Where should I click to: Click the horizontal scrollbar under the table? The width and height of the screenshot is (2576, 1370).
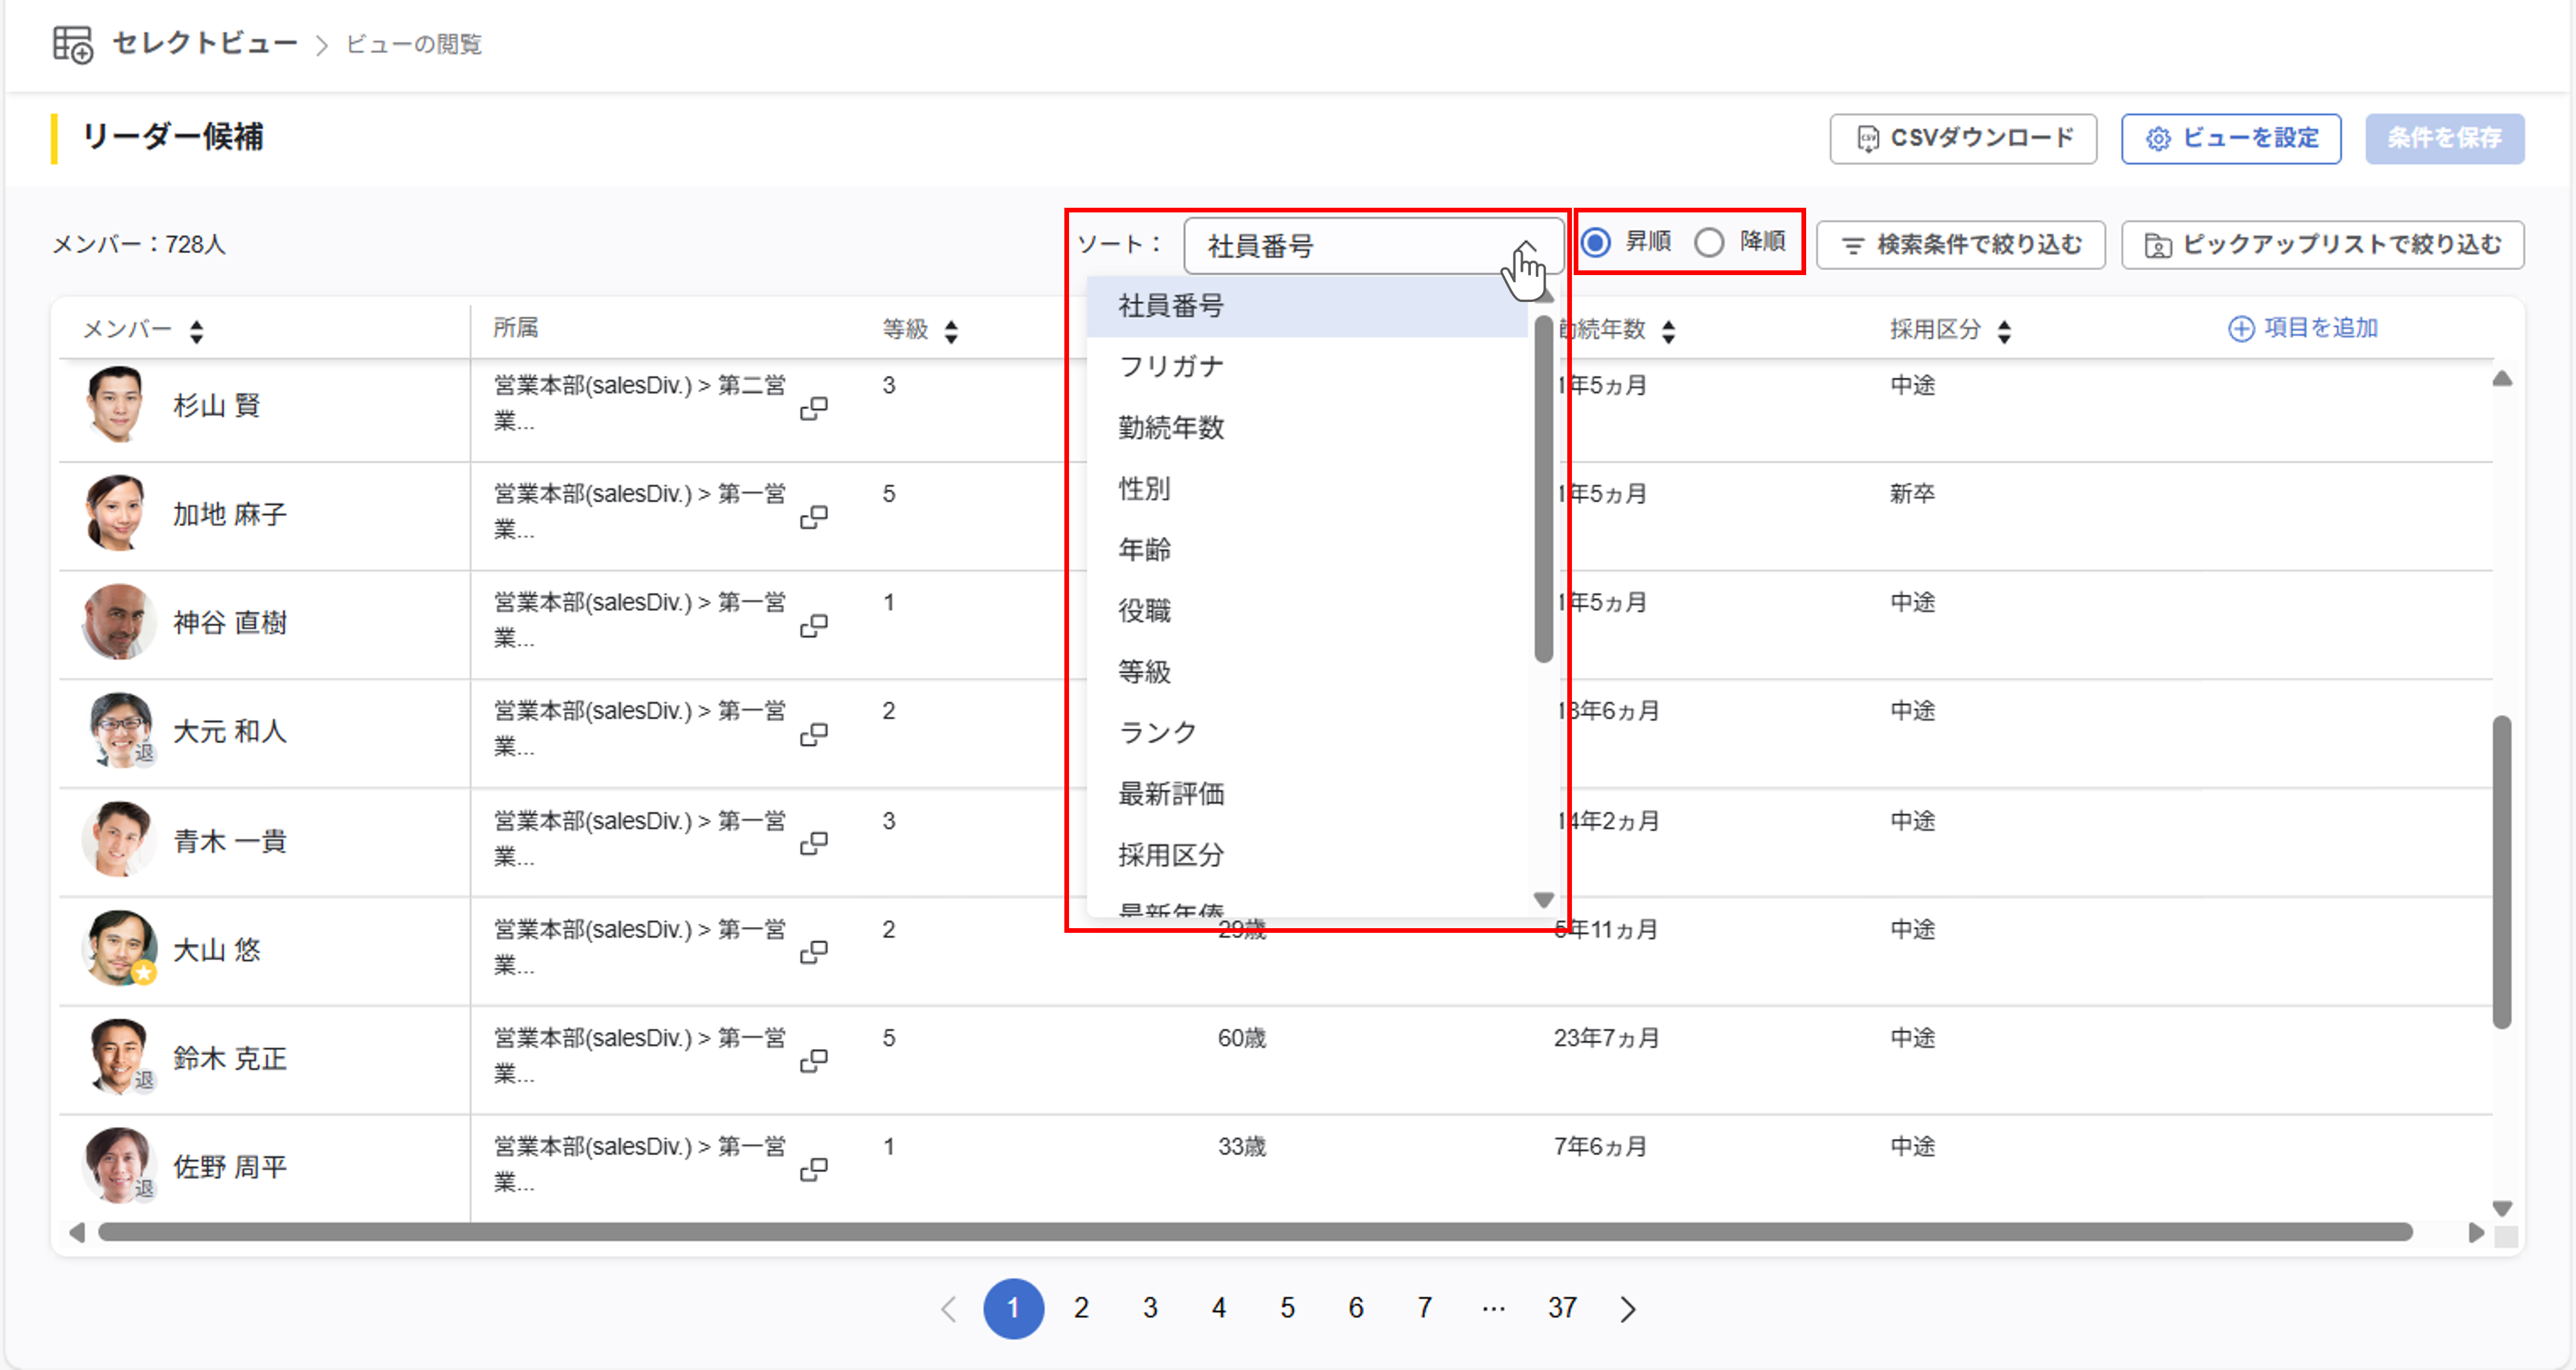point(1255,1232)
